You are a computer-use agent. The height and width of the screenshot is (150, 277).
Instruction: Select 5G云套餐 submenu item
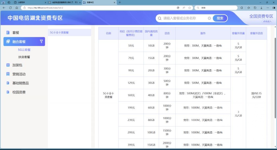pos(24,50)
